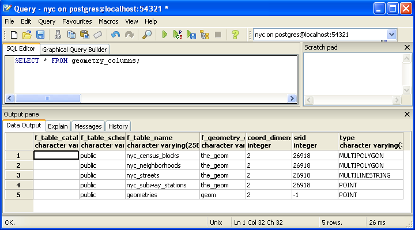The width and height of the screenshot is (415, 230).
Task: Select the nyc_streets table name cell
Action: tap(163, 175)
